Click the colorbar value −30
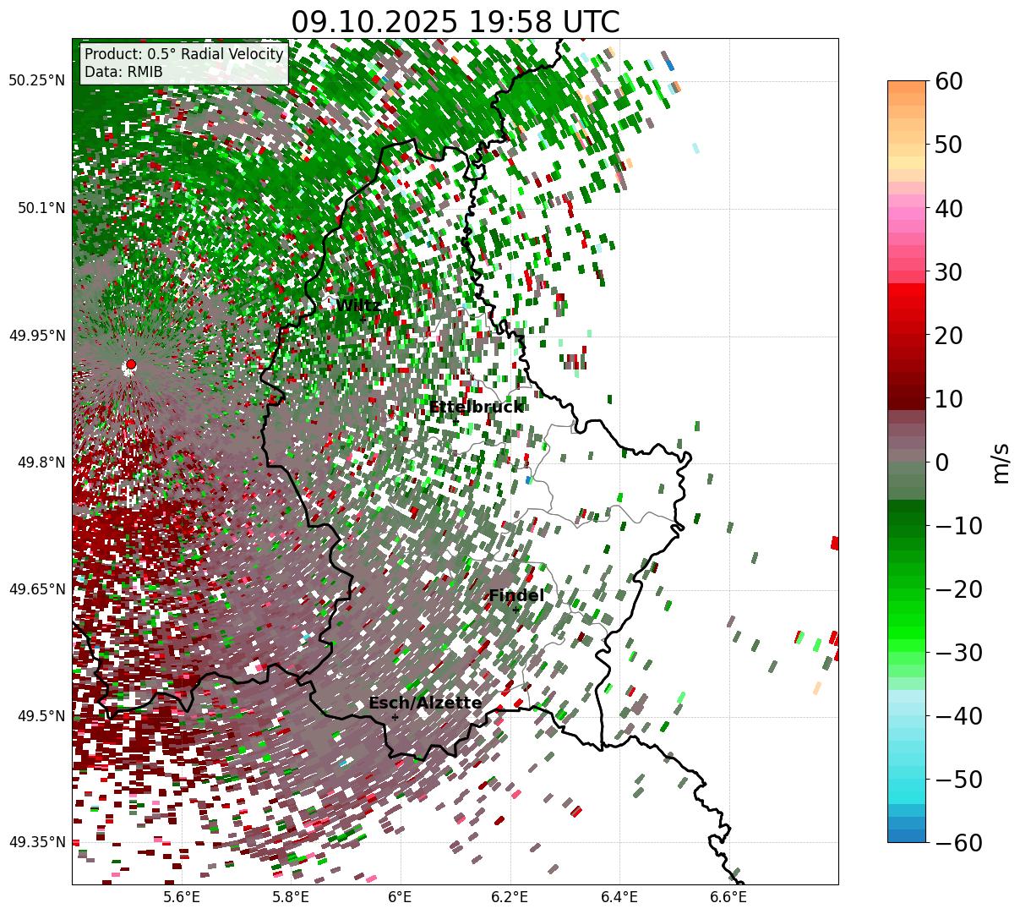The width and height of the screenshot is (1020, 914). (x=959, y=652)
